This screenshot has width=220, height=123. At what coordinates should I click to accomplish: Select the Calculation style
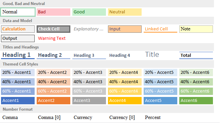(18, 29)
